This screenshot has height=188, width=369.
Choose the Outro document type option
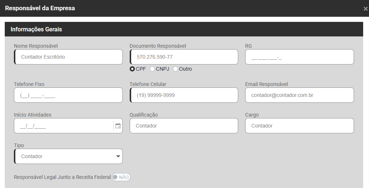click(175, 69)
